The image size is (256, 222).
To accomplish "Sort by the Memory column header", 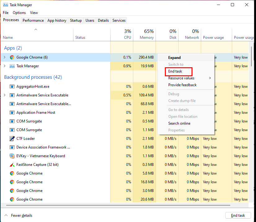I will coord(144,34).
